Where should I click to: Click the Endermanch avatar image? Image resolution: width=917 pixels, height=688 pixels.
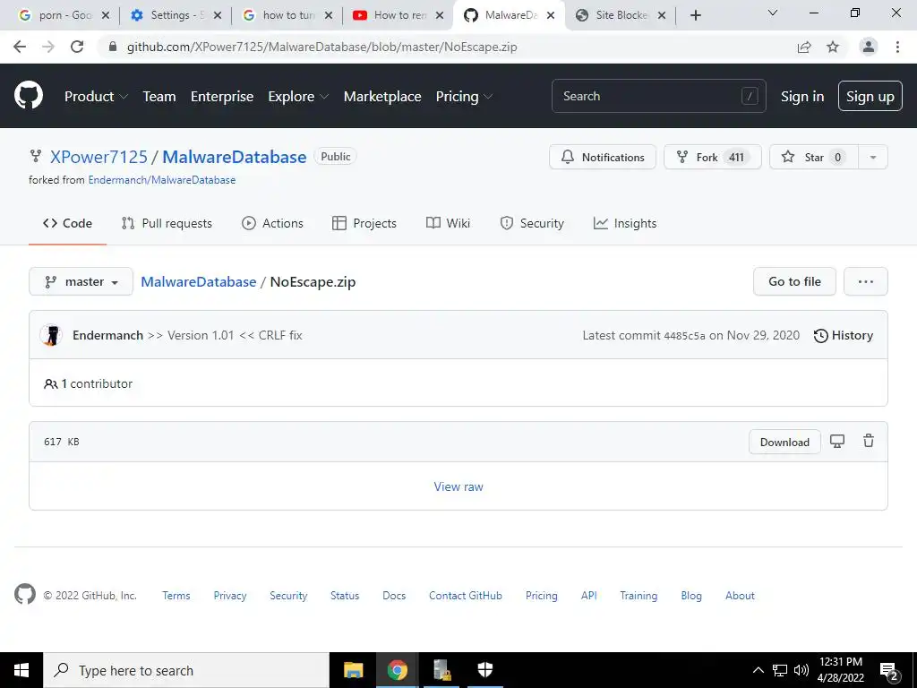tap(51, 335)
